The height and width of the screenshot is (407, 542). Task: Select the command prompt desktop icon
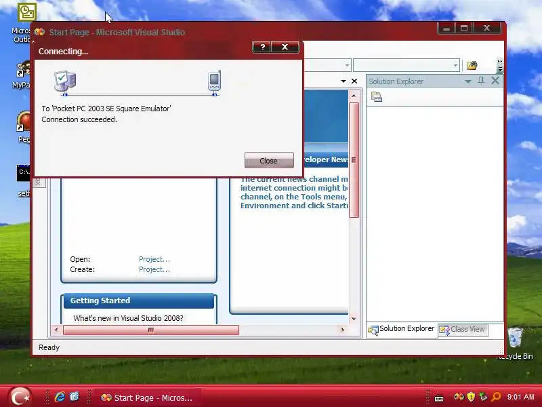[24, 173]
